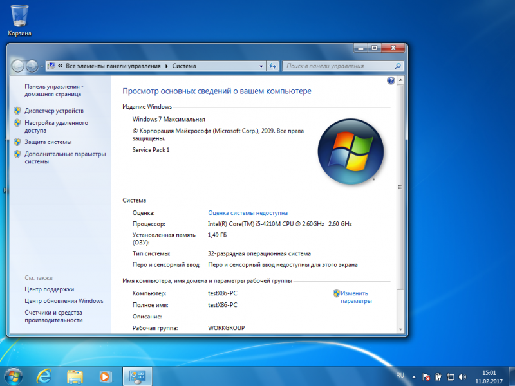Click the Windows logo image
515x386 pixels.
click(350, 151)
